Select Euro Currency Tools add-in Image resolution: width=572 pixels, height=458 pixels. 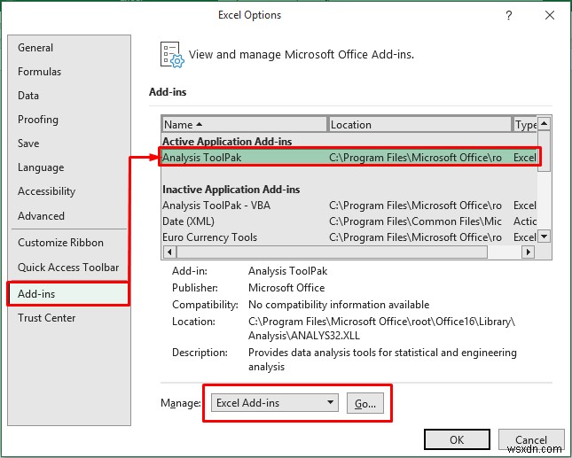(349, 237)
